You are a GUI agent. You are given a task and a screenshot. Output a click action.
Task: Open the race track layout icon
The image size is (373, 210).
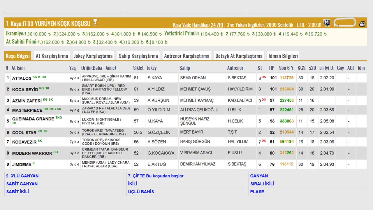pos(345,23)
